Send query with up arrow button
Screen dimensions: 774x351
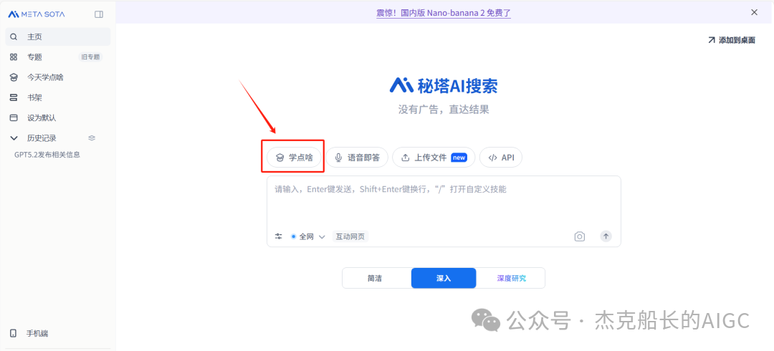(606, 236)
